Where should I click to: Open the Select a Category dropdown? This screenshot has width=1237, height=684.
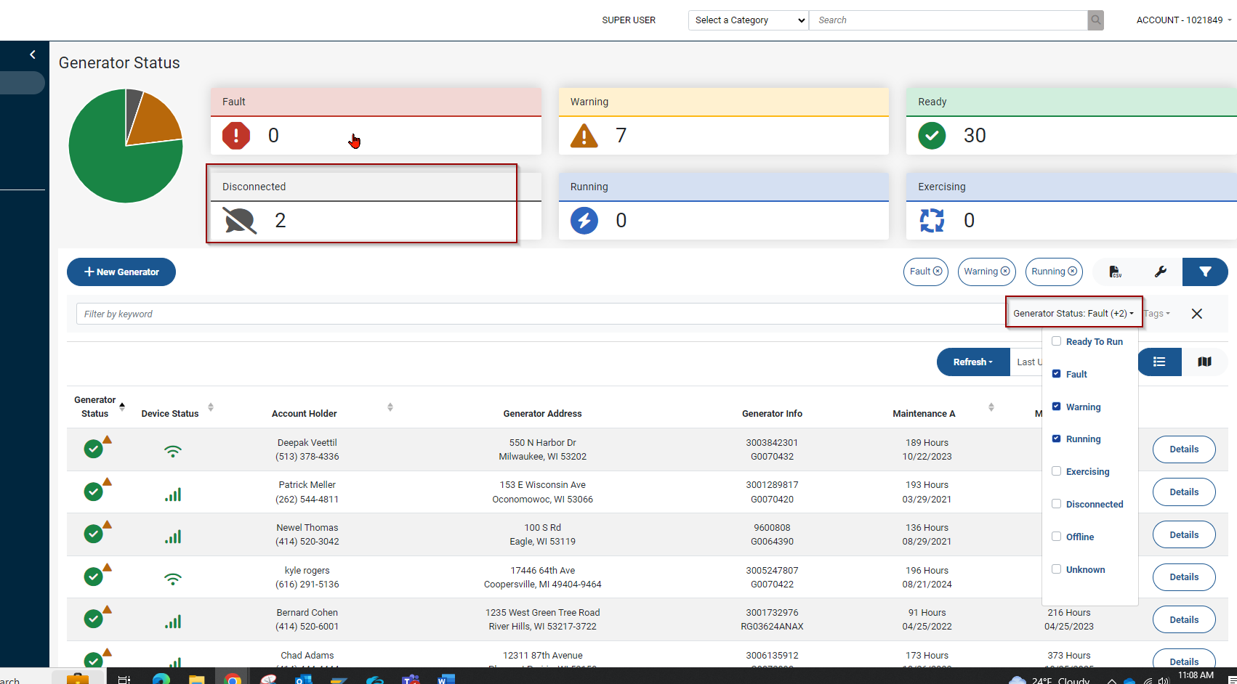749,20
